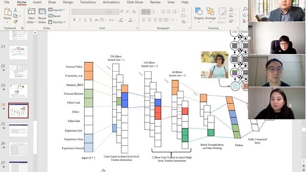This screenshot has height=172, width=306.
Task: Toggle Strikethrough formatting
Action: click(96, 20)
